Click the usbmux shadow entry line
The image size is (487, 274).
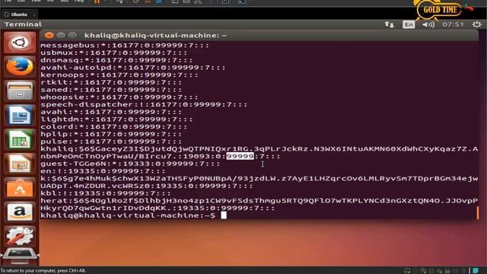[x=114, y=53]
